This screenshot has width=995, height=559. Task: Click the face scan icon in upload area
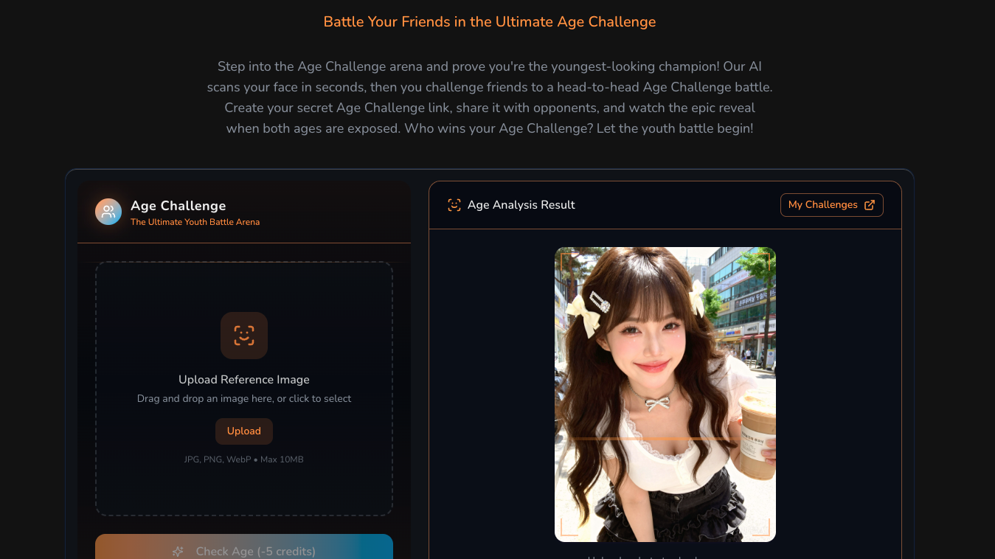[244, 336]
